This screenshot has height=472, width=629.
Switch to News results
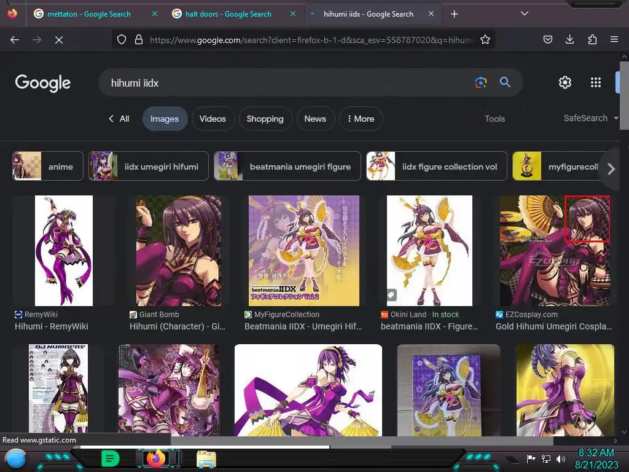[315, 119]
